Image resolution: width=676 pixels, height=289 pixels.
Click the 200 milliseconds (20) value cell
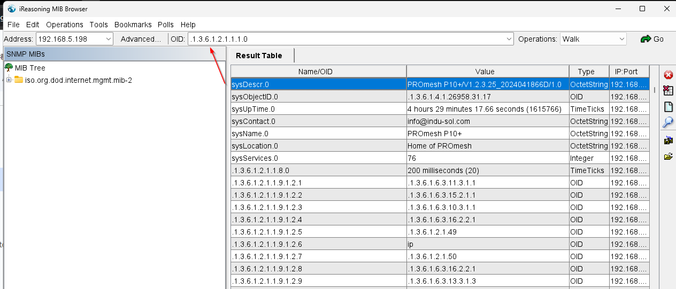click(488, 170)
